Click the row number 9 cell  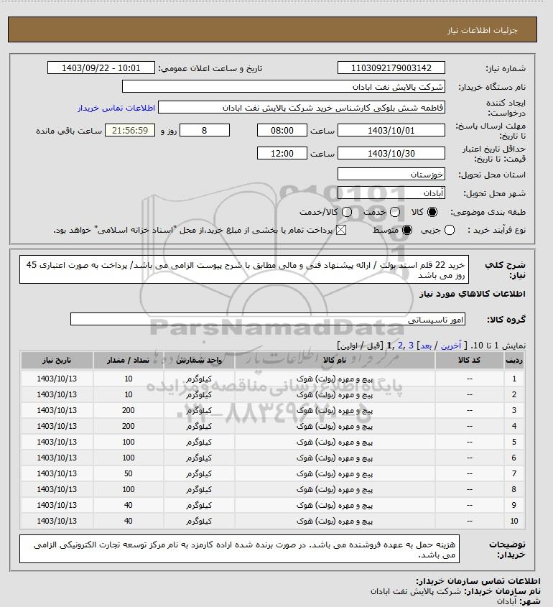(514, 505)
